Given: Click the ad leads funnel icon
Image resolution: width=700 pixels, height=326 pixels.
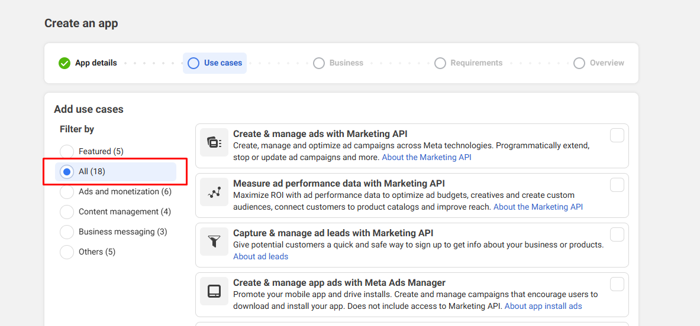Looking at the screenshot, I should [214, 242].
